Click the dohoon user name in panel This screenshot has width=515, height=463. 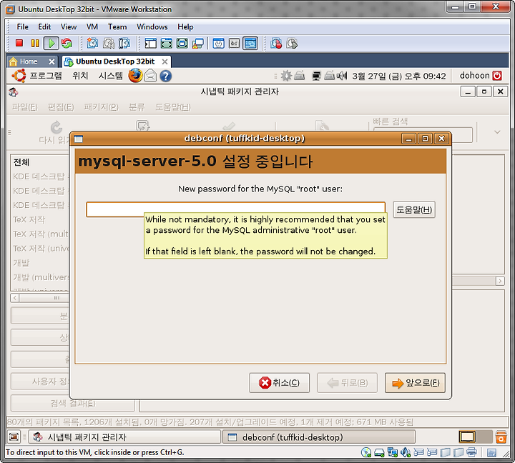475,76
